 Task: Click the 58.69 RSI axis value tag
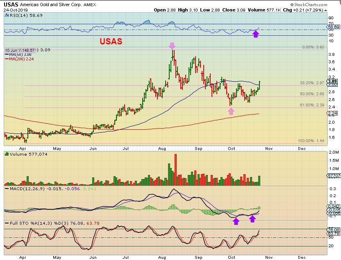(x=334, y=27)
